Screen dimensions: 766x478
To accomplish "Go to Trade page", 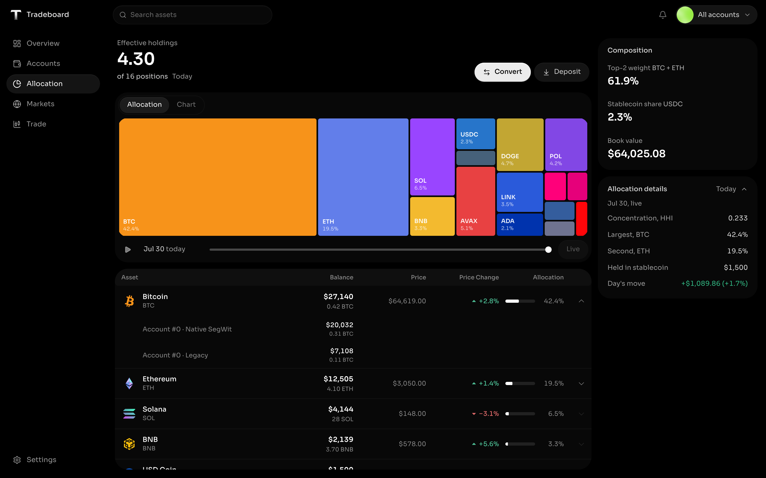I will tap(53, 124).
